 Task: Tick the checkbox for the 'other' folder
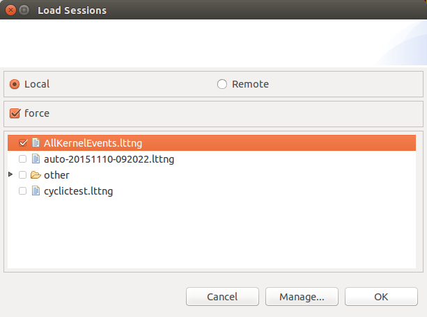23,175
